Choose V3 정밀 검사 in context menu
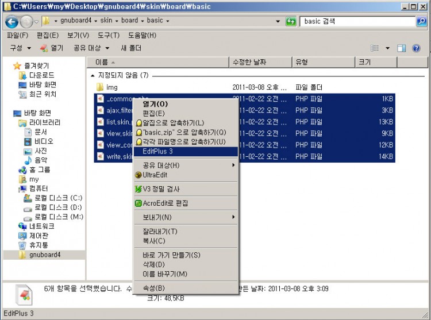Image resolution: width=431 pixels, height=320 pixels. (x=186, y=189)
